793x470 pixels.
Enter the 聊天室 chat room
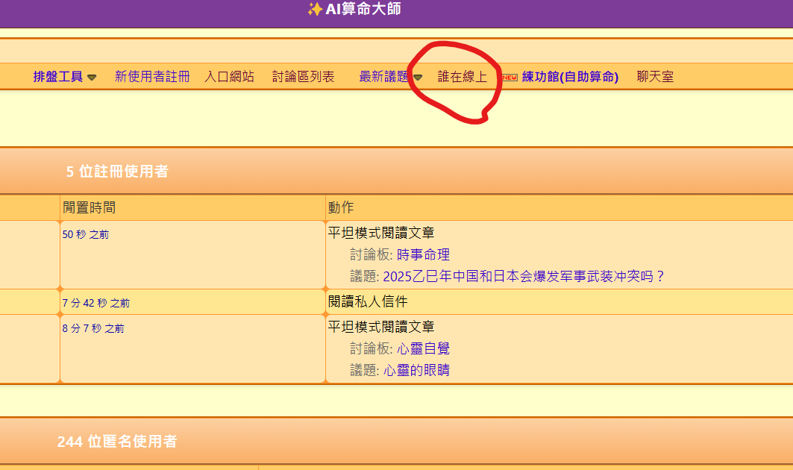(655, 76)
